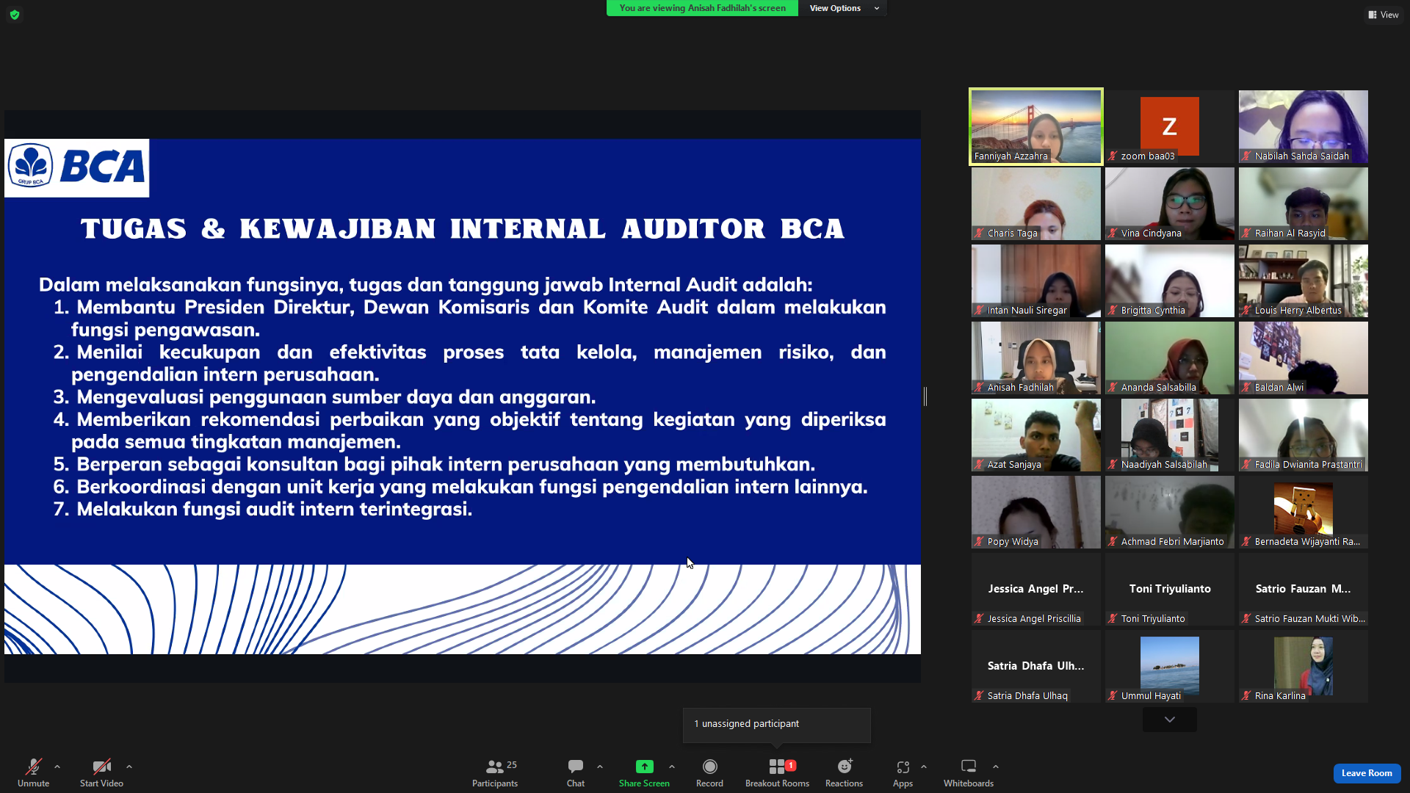The image size is (1410, 793).
Task: Click the muted mic icon on Toni Triyulianto's tile
Action: click(1113, 619)
